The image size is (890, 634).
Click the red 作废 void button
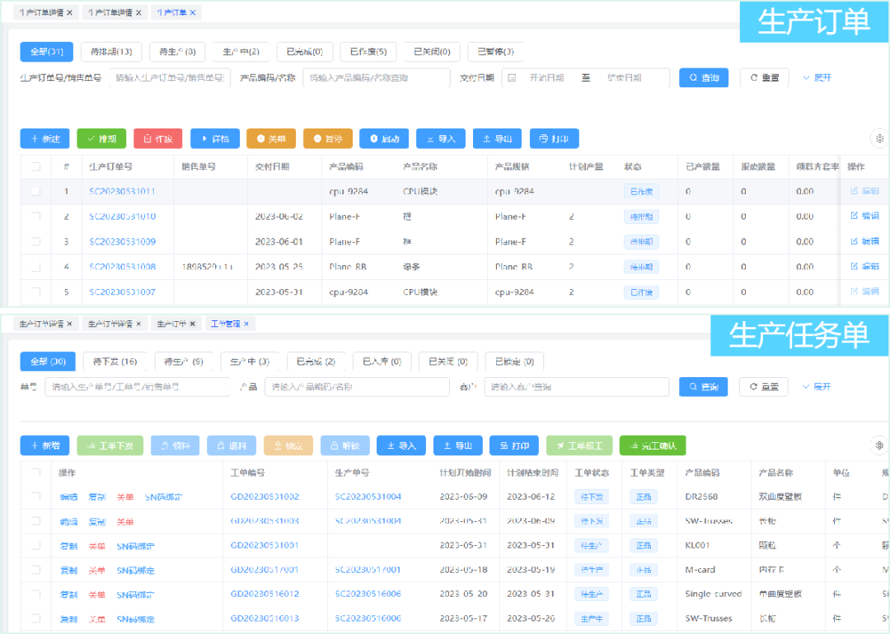coord(157,139)
